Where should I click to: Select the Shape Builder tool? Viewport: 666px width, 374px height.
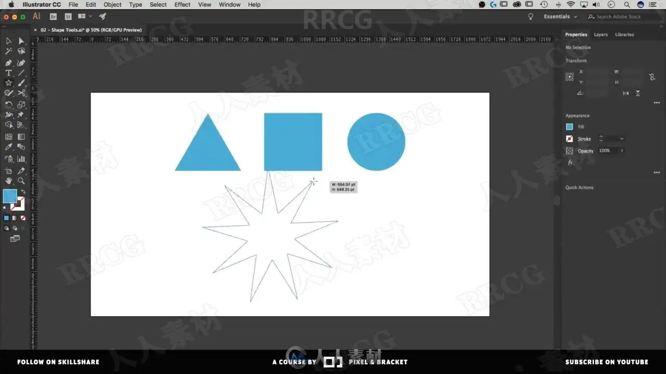(x=9, y=125)
